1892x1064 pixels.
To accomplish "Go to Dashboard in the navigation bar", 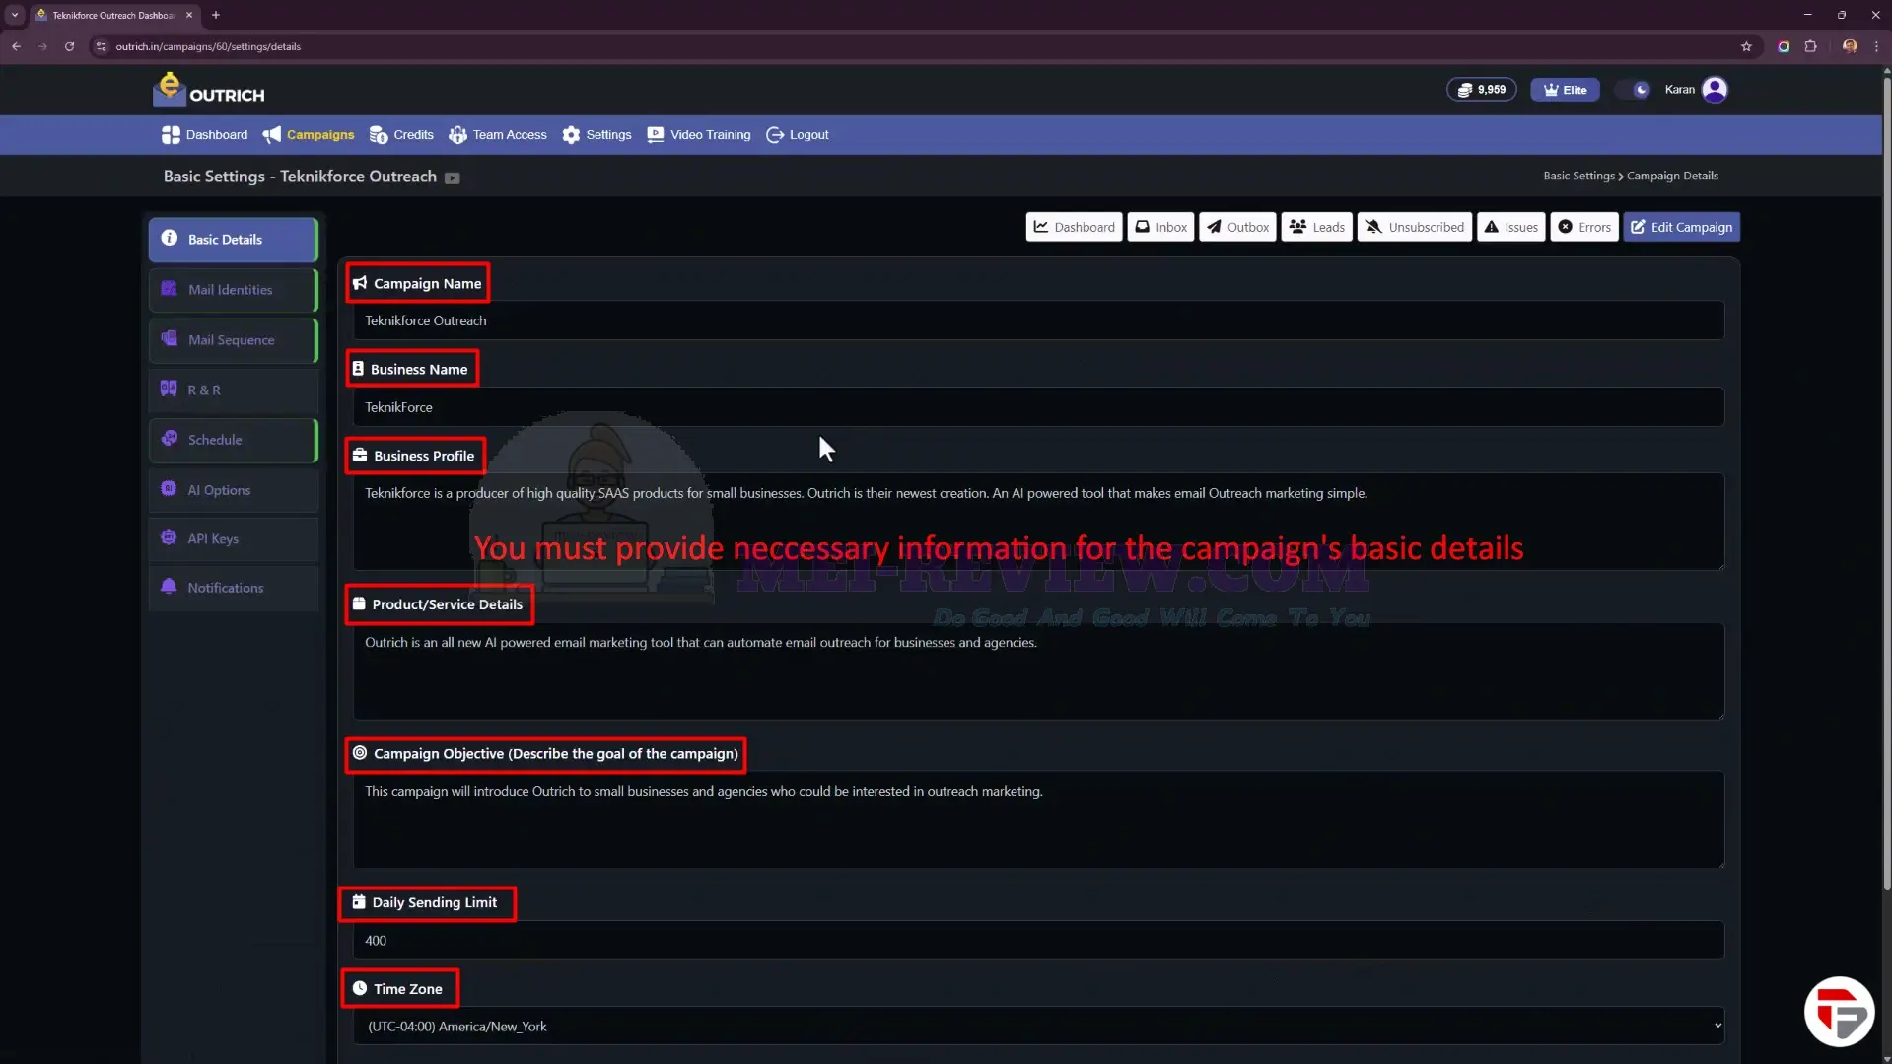I will pos(205,135).
